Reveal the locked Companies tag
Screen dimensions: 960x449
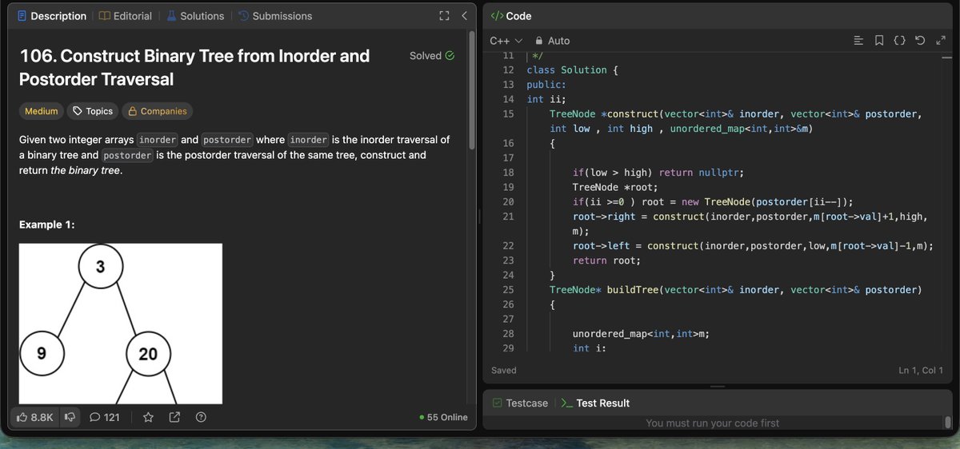(158, 112)
